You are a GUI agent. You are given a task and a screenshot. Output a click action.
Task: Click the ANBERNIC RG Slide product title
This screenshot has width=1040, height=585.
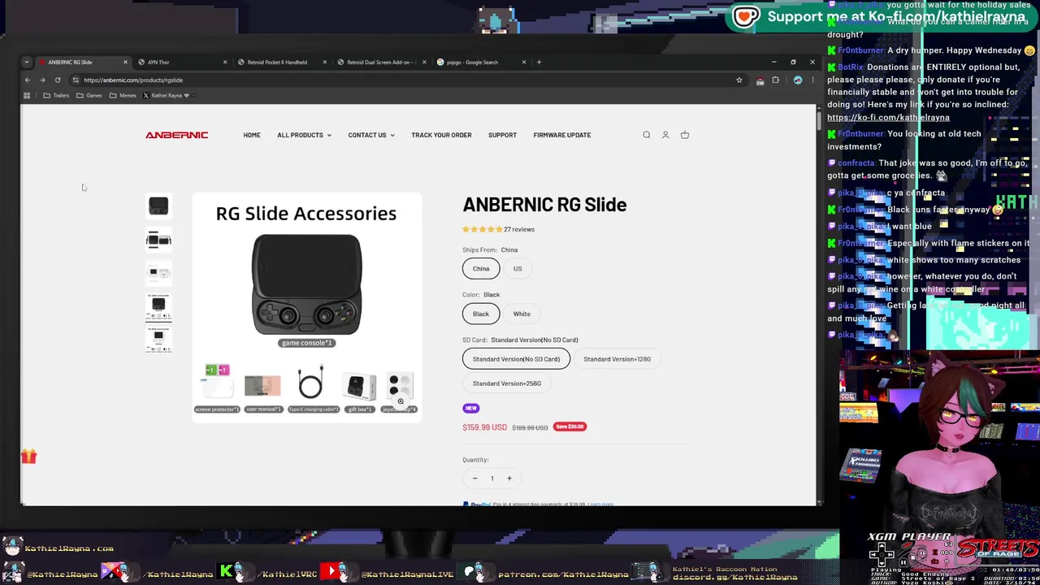(x=544, y=205)
